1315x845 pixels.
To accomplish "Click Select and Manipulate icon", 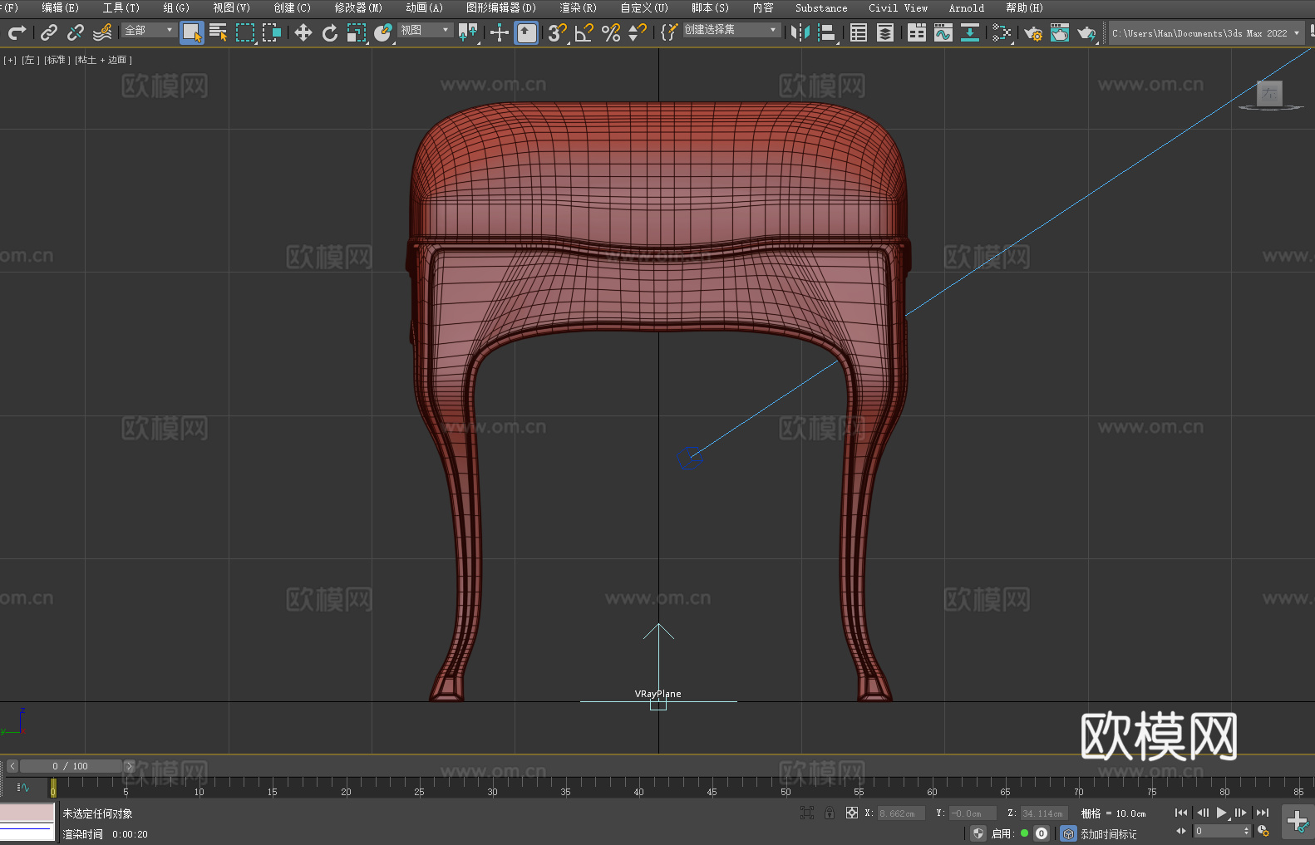I will pos(500,32).
